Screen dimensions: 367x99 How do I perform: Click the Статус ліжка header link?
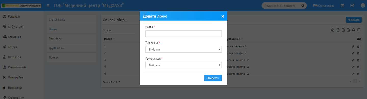(324, 5)
